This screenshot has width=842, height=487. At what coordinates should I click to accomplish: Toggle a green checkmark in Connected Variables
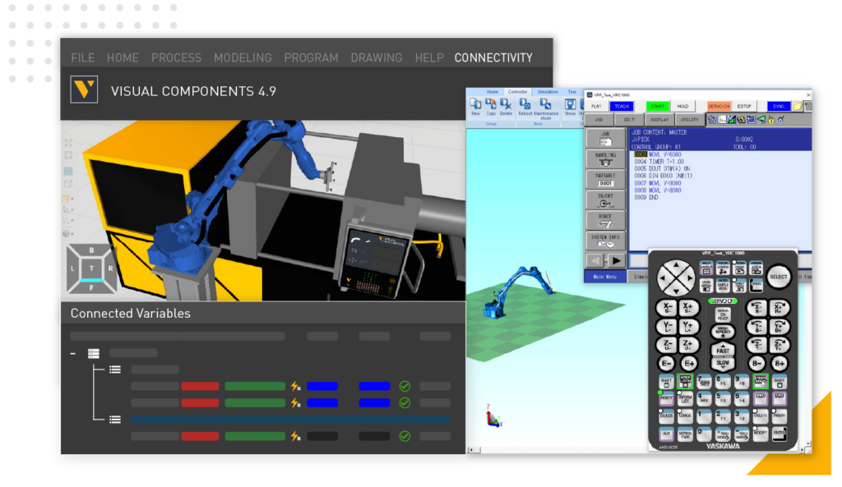pyautogui.click(x=405, y=386)
